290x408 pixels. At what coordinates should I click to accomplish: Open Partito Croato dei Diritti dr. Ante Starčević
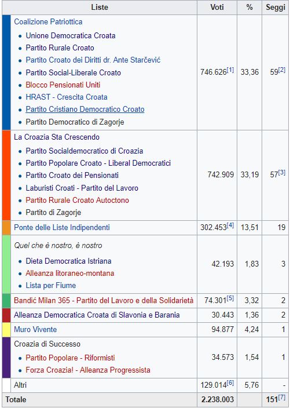coord(93,60)
